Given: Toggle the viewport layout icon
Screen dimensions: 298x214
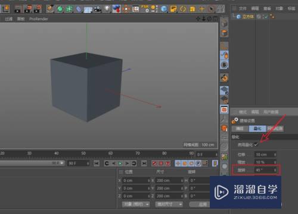Looking at the screenshot, I should pos(215,19).
